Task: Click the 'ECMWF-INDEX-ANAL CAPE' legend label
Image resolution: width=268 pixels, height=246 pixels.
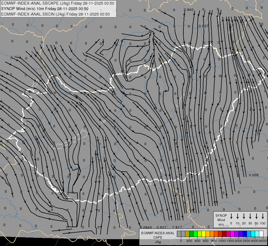Action: click(158, 235)
